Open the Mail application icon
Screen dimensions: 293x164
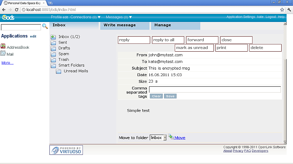tap(3, 53)
